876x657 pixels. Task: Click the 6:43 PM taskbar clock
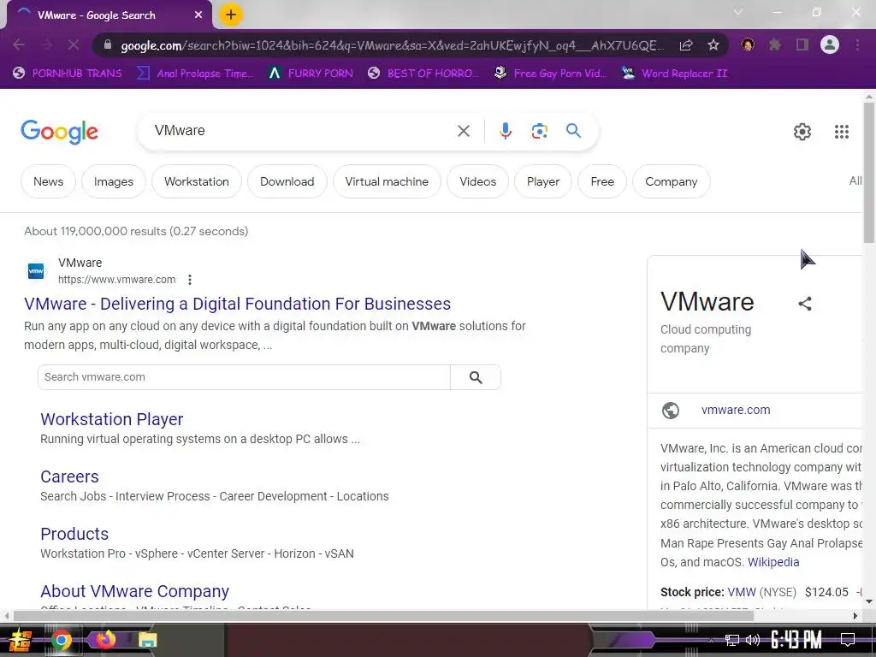(x=796, y=639)
